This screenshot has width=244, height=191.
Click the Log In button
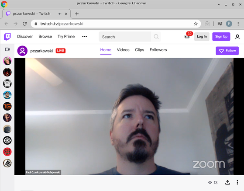[x=202, y=37]
